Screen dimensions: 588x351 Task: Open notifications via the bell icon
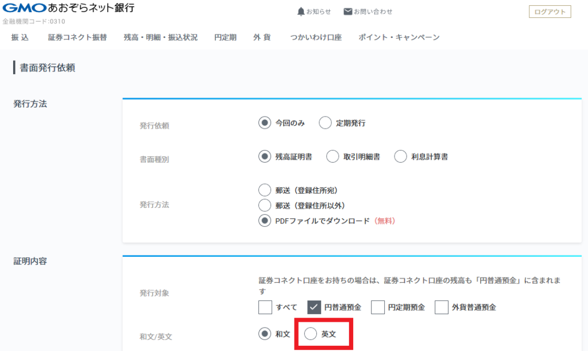click(x=301, y=11)
